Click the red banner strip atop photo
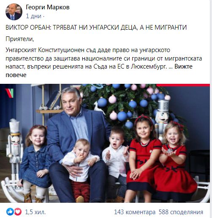 click(x=183, y=85)
